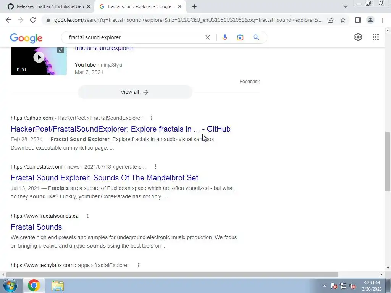Open the Fractal Sounds result
391x293 pixels.
(36, 227)
